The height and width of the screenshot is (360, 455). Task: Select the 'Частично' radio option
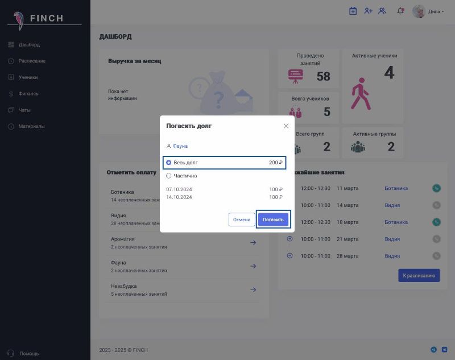click(169, 176)
